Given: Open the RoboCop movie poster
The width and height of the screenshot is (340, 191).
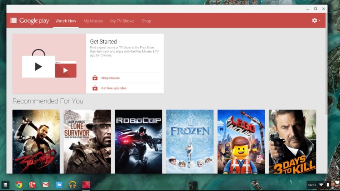Looking at the screenshot, I should pyautogui.click(x=139, y=142).
